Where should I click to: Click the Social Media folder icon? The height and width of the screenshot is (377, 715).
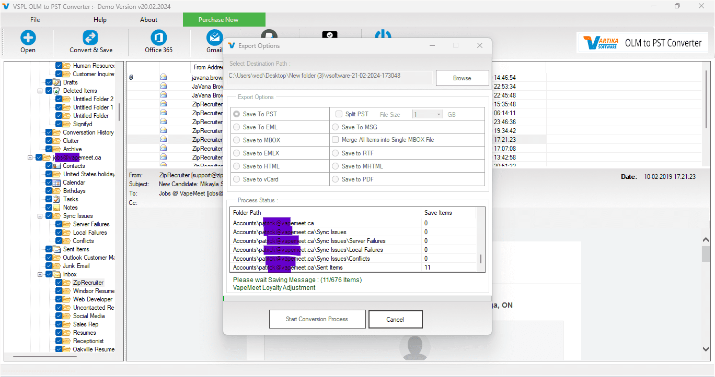tap(67, 316)
